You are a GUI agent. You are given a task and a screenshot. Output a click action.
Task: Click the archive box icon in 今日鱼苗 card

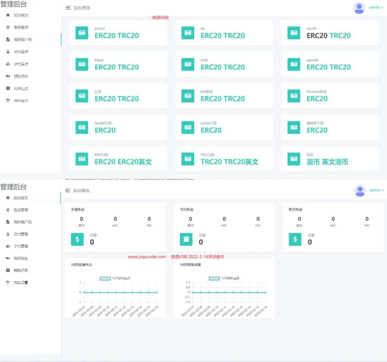click(186, 239)
